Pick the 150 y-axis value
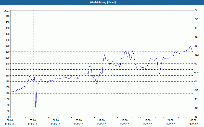 point(8,87)
